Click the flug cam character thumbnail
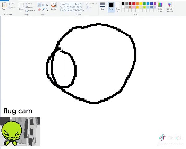 20,132
